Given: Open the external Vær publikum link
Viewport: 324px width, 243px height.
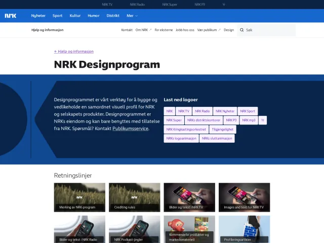Looking at the screenshot, I should [209, 30].
